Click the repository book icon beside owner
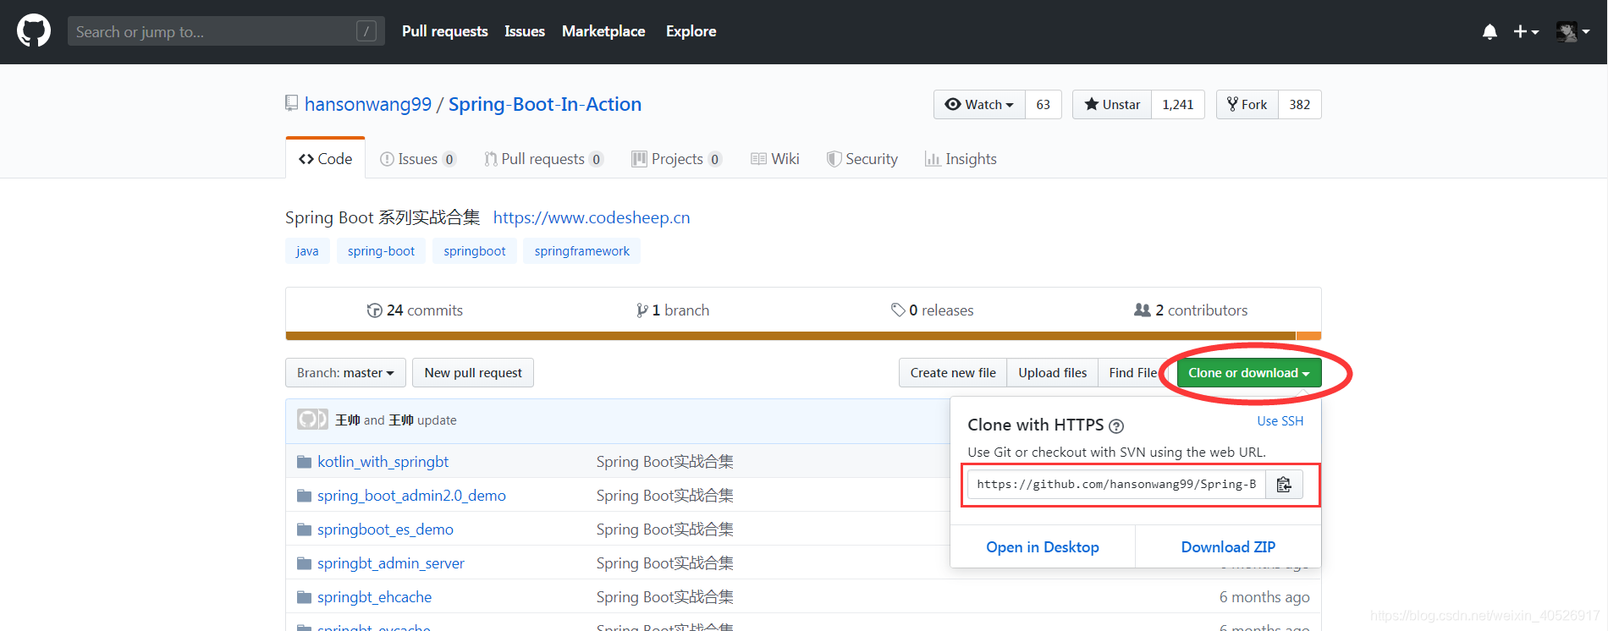The width and height of the screenshot is (1608, 631). pos(292,103)
